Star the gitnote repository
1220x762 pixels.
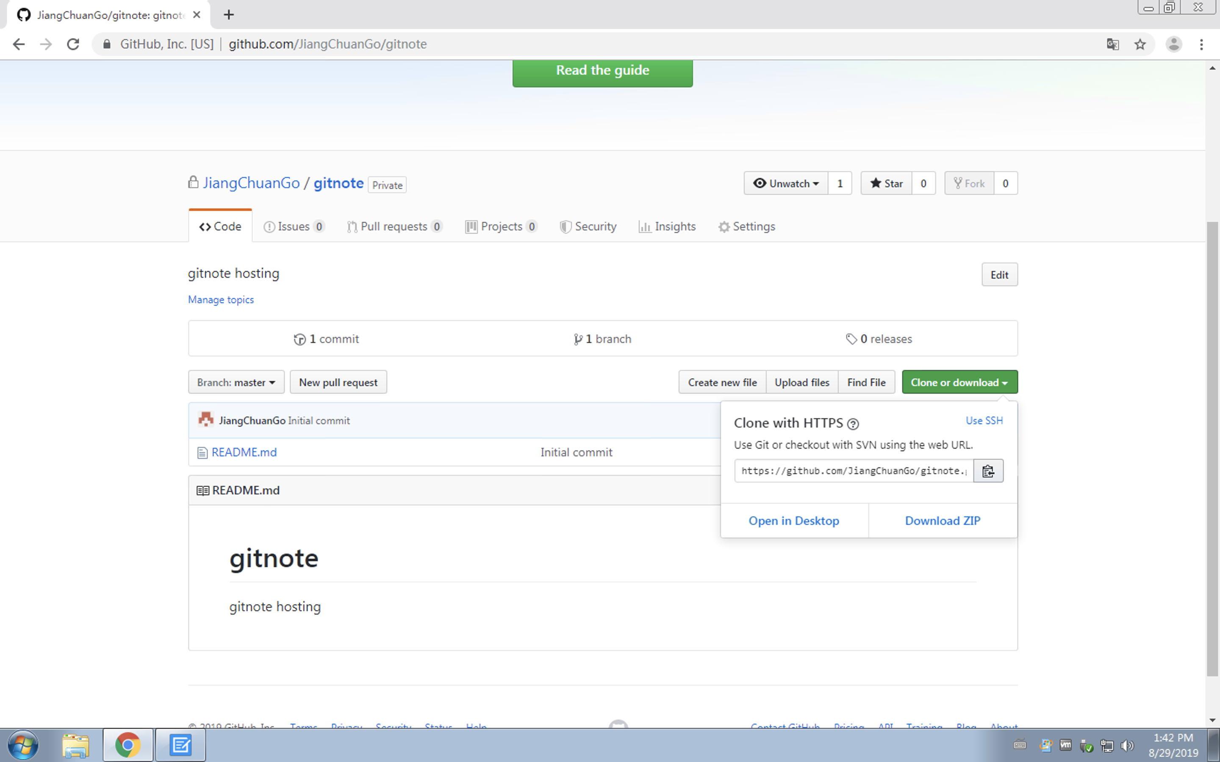(886, 183)
